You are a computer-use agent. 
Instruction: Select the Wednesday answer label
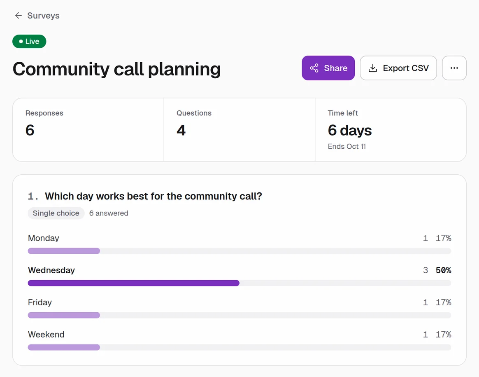(x=51, y=270)
